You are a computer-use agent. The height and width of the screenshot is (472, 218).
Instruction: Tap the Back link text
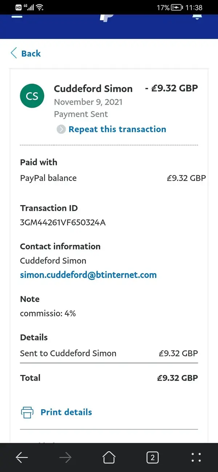pos(31,53)
